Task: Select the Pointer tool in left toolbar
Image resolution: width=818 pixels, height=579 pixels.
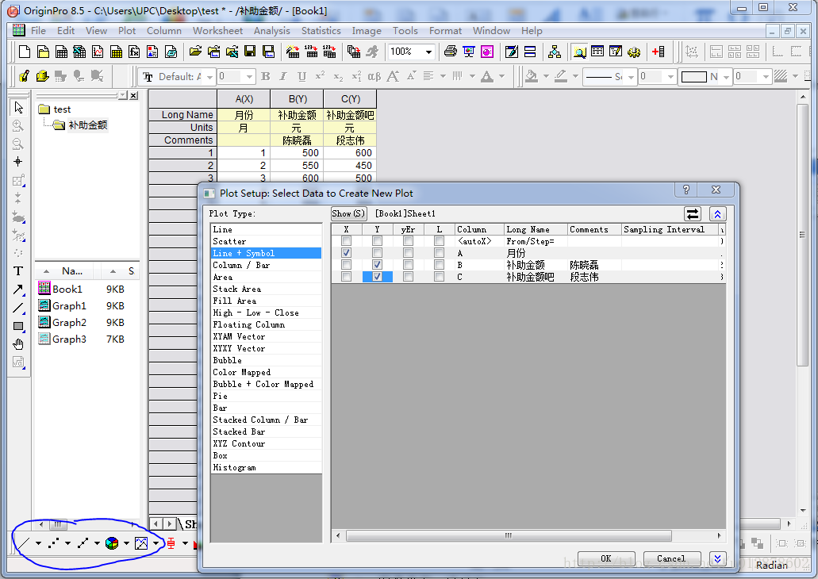Action: [x=18, y=107]
